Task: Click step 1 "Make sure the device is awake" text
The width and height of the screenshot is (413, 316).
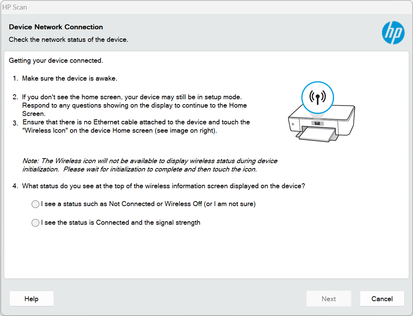Action: click(x=70, y=78)
